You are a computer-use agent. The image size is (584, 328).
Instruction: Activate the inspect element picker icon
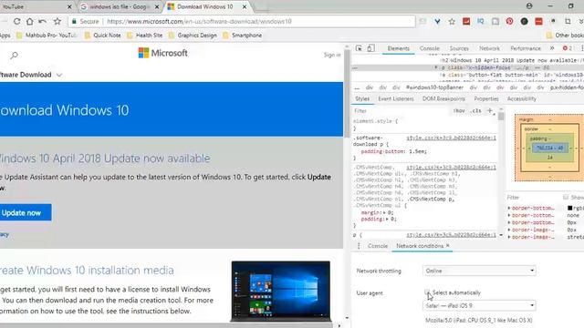[359, 48]
